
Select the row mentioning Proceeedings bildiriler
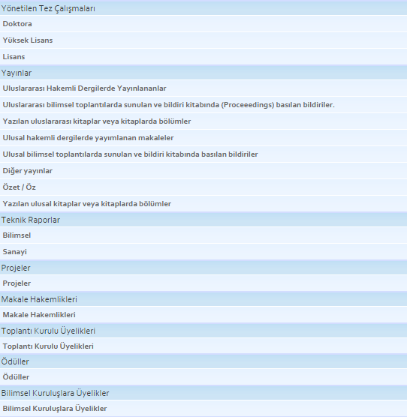[203, 105]
